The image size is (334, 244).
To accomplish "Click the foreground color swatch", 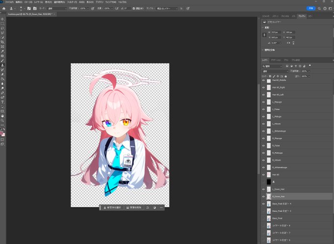I will (x=1, y=133).
